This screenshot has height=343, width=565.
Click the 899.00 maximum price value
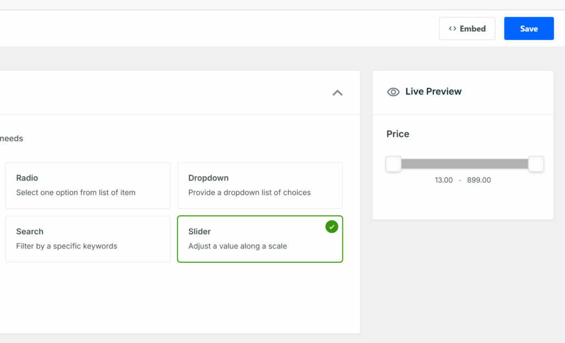point(479,180)
